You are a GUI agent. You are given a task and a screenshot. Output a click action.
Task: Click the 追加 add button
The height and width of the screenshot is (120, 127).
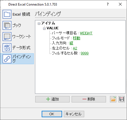point(52,99)
